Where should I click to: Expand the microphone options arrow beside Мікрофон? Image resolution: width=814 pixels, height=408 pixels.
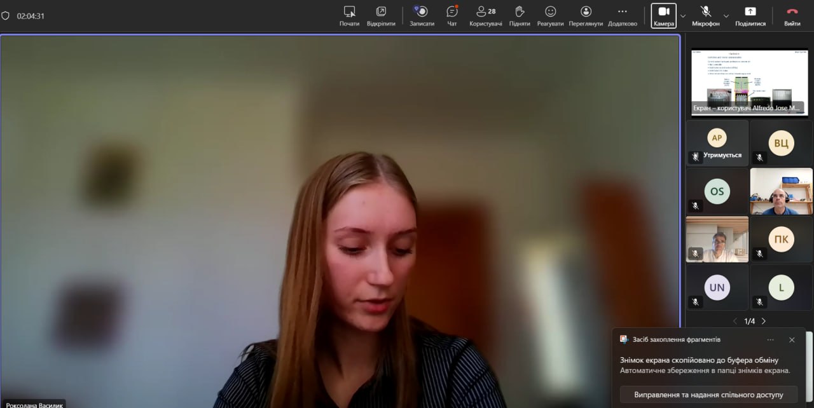(x=726, y=16)
